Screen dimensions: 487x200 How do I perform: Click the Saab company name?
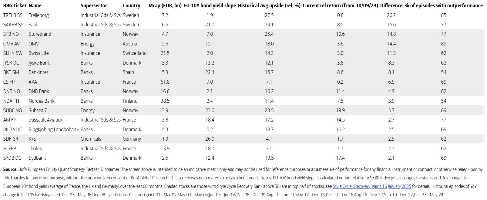pos(33,25)
